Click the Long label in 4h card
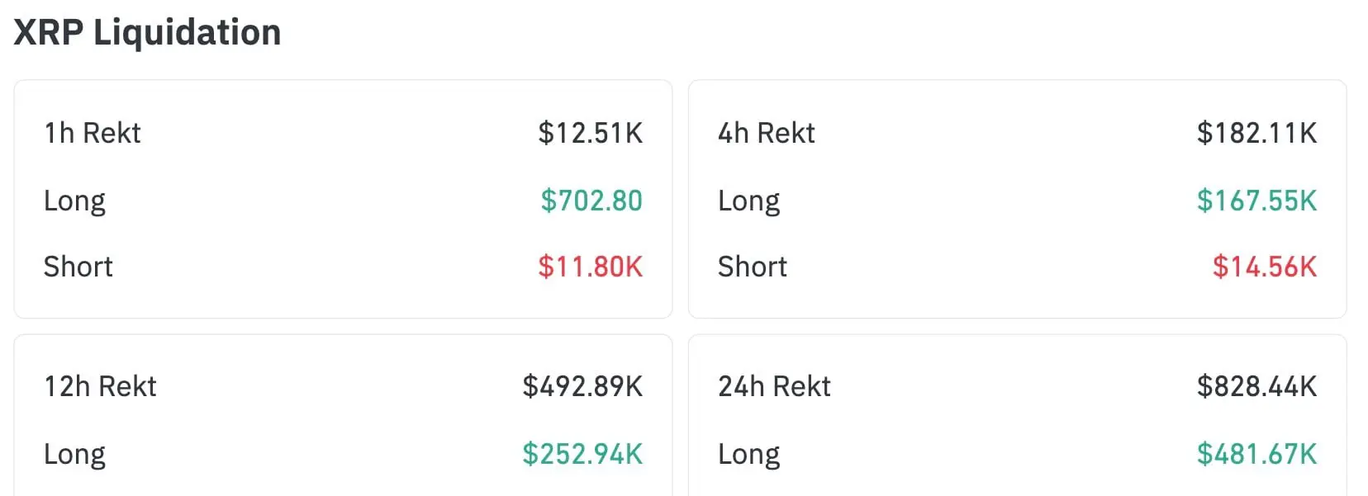 [x=748, y=201]
